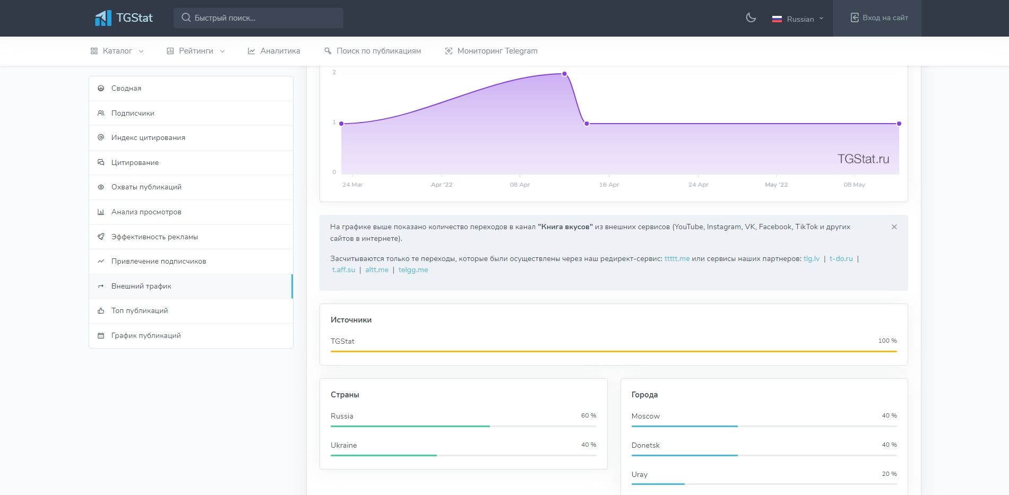
Task: Click the peak data point on chart
Action: 564,74
